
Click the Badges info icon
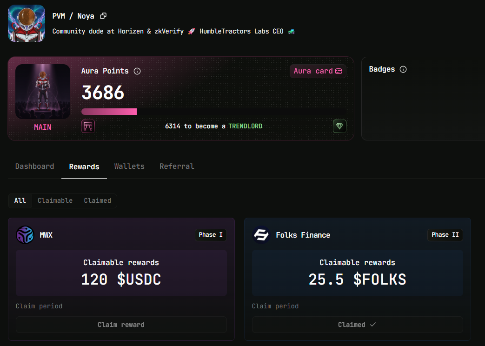(403, 69)
